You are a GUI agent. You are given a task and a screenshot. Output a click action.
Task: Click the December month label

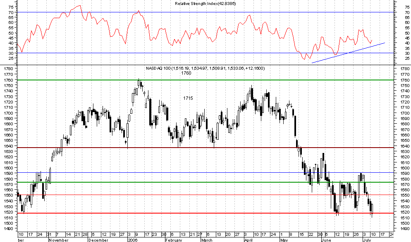[x=98, y=240]
